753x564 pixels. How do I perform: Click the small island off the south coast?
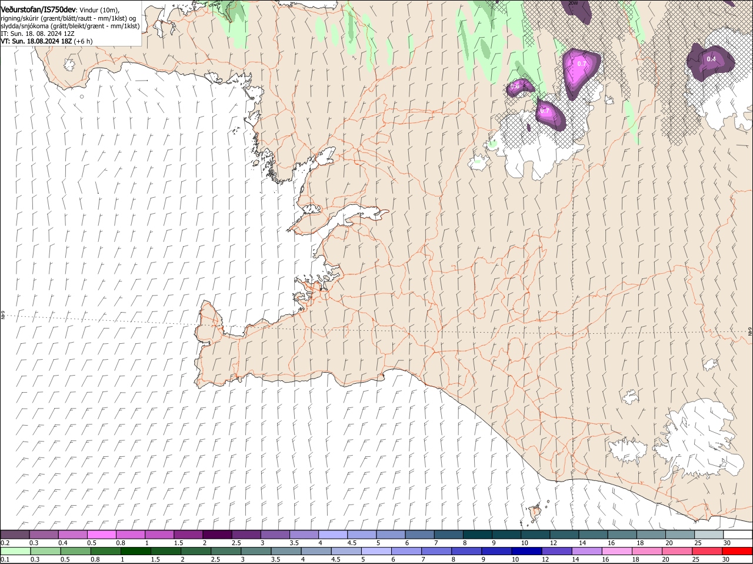click(535, 513)
